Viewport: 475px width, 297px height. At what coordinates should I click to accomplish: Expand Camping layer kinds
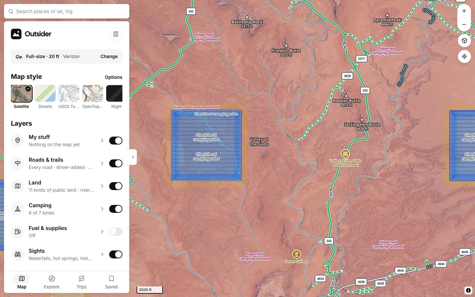102,209
